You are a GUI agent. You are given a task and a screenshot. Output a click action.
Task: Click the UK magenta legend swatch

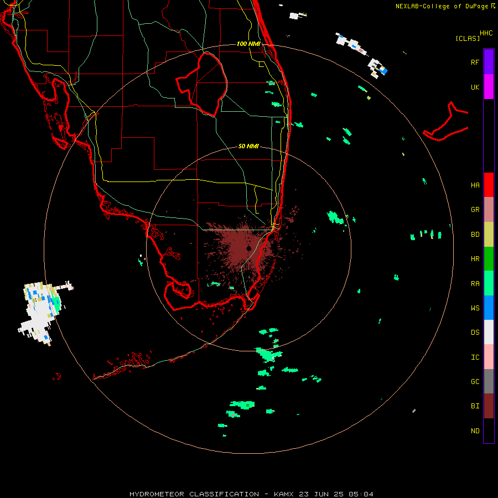click(x=489, y=87)
